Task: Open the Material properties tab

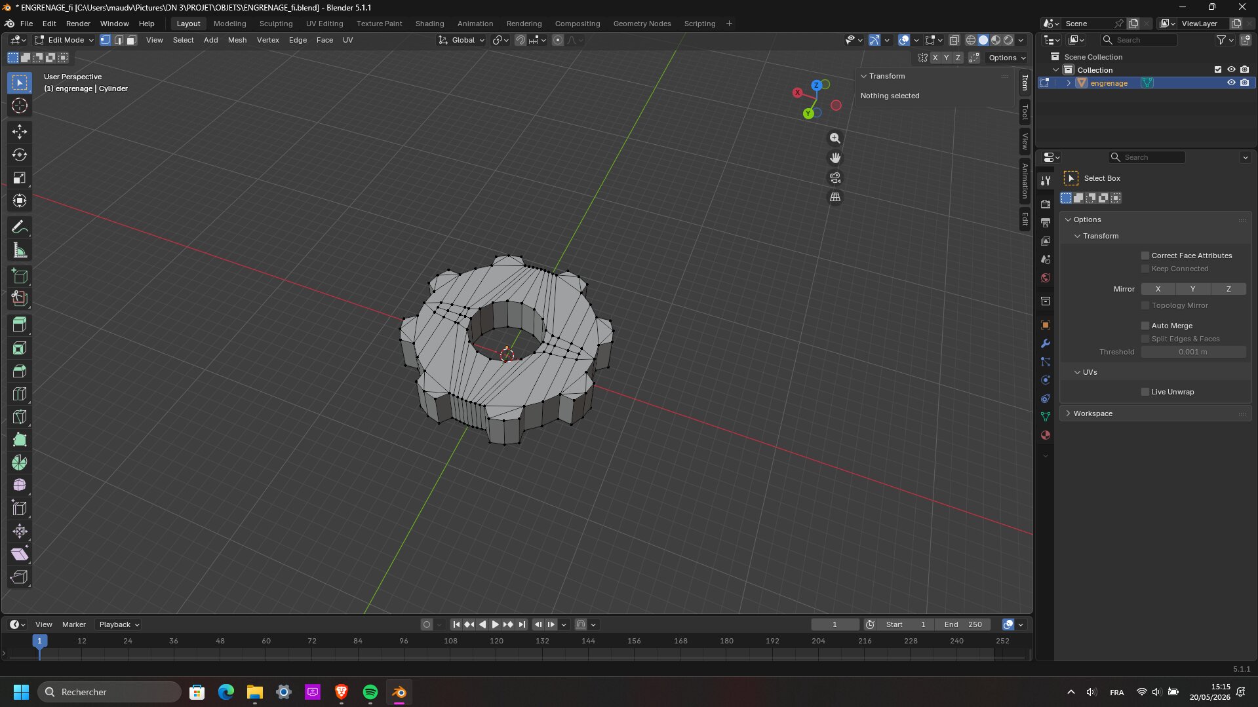Action: [x=1046, y=435]
